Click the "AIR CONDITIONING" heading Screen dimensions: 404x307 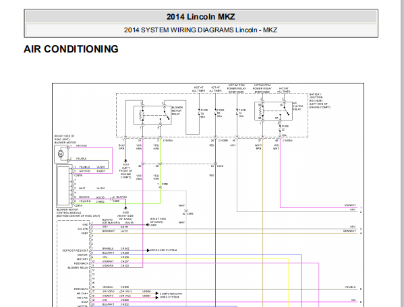tap(71, 49)
